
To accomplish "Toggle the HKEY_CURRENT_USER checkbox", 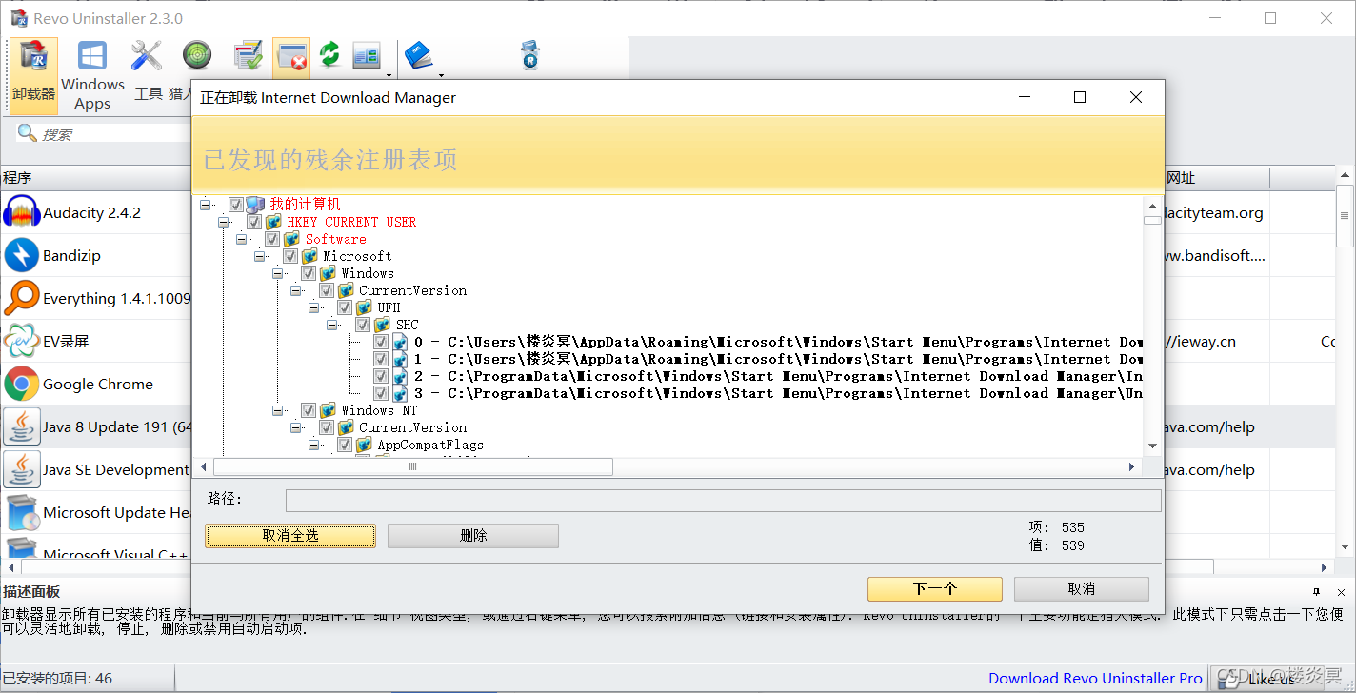I will 254,222.
